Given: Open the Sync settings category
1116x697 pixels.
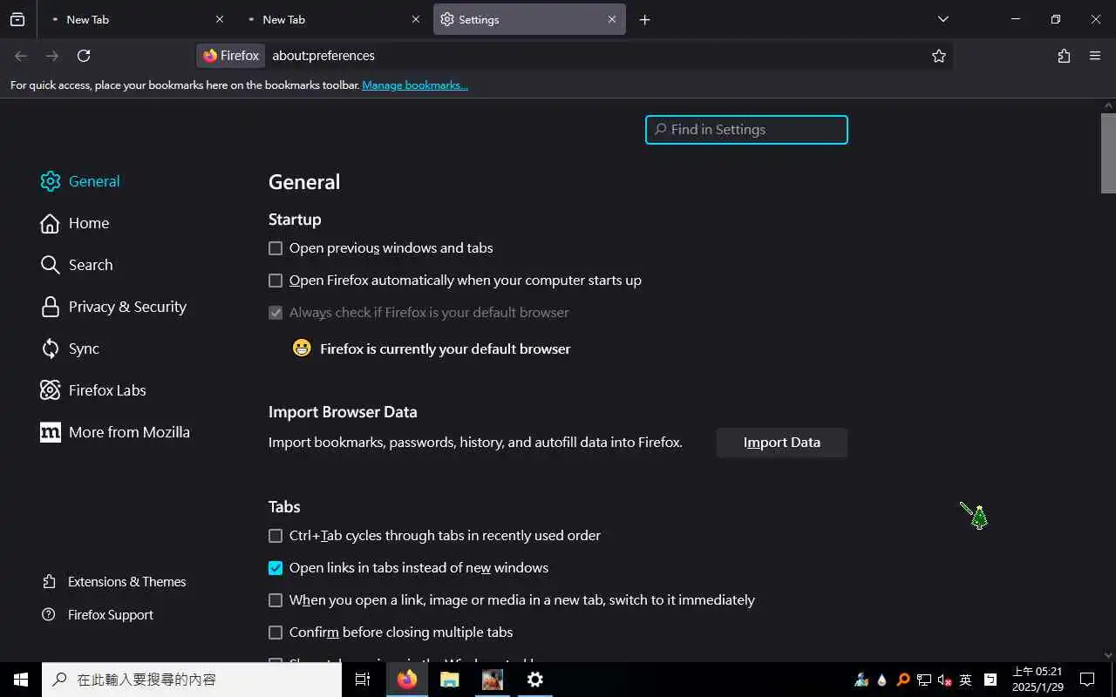Looking at the screenshot, I should pyautogui.click(x=70, y=348).
